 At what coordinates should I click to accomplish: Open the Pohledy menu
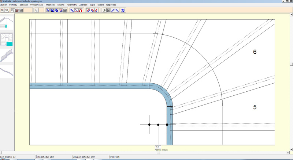13,5
